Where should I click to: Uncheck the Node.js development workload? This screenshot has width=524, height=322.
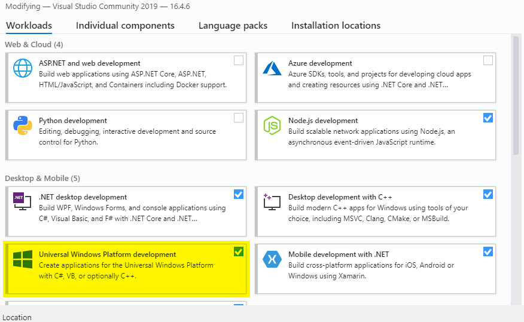488,118
